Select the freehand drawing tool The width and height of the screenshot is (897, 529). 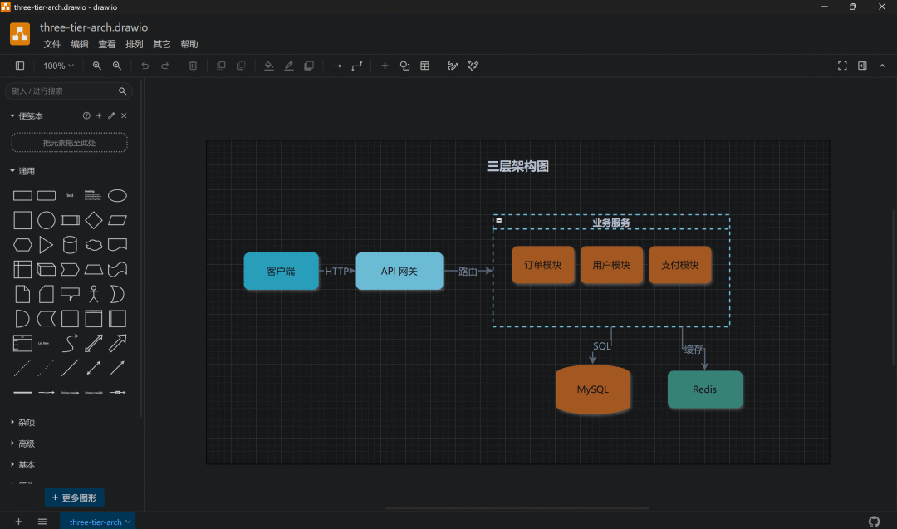453,66
